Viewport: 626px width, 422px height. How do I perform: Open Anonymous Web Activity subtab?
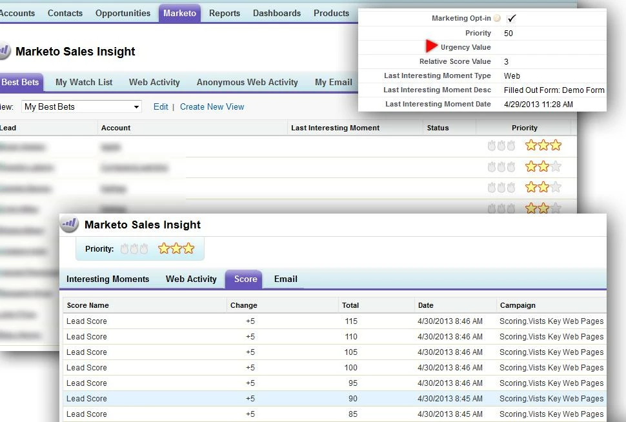point(247,82)
